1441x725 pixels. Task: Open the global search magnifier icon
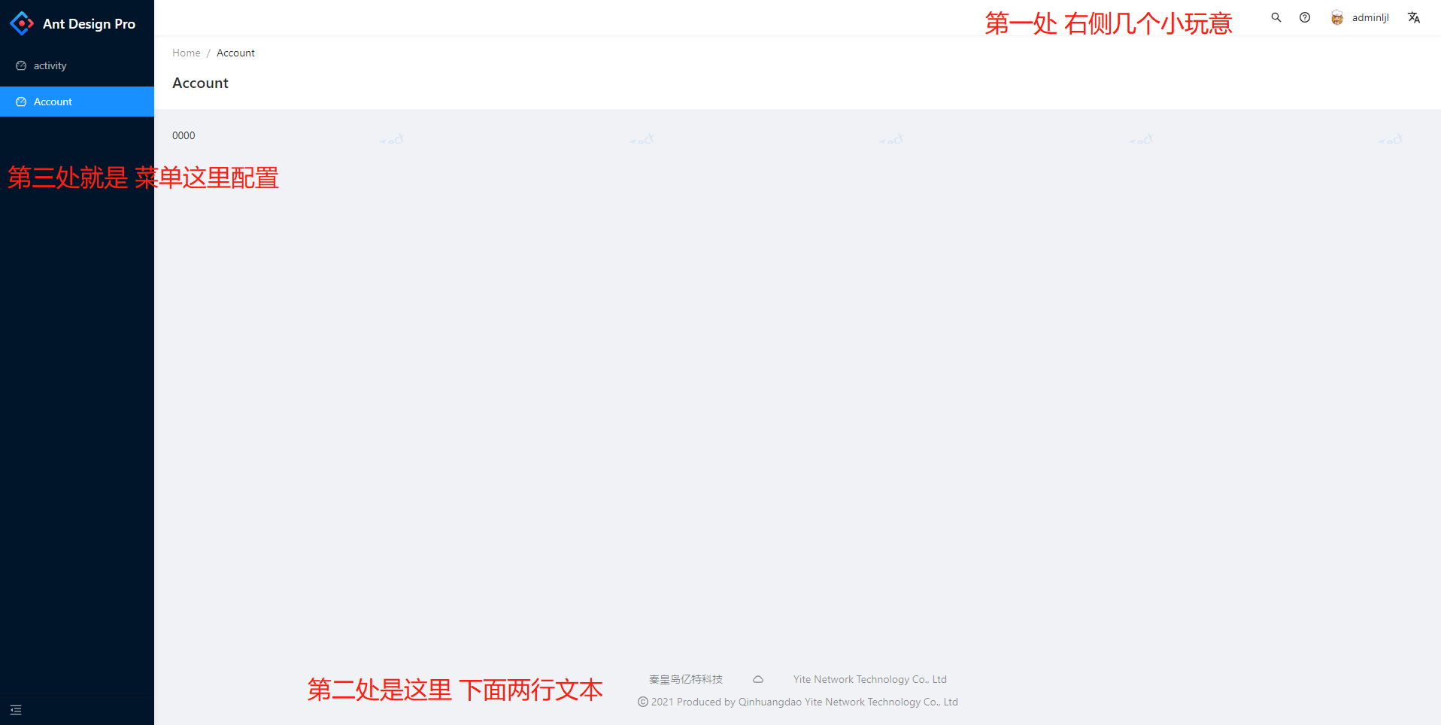1276,17
